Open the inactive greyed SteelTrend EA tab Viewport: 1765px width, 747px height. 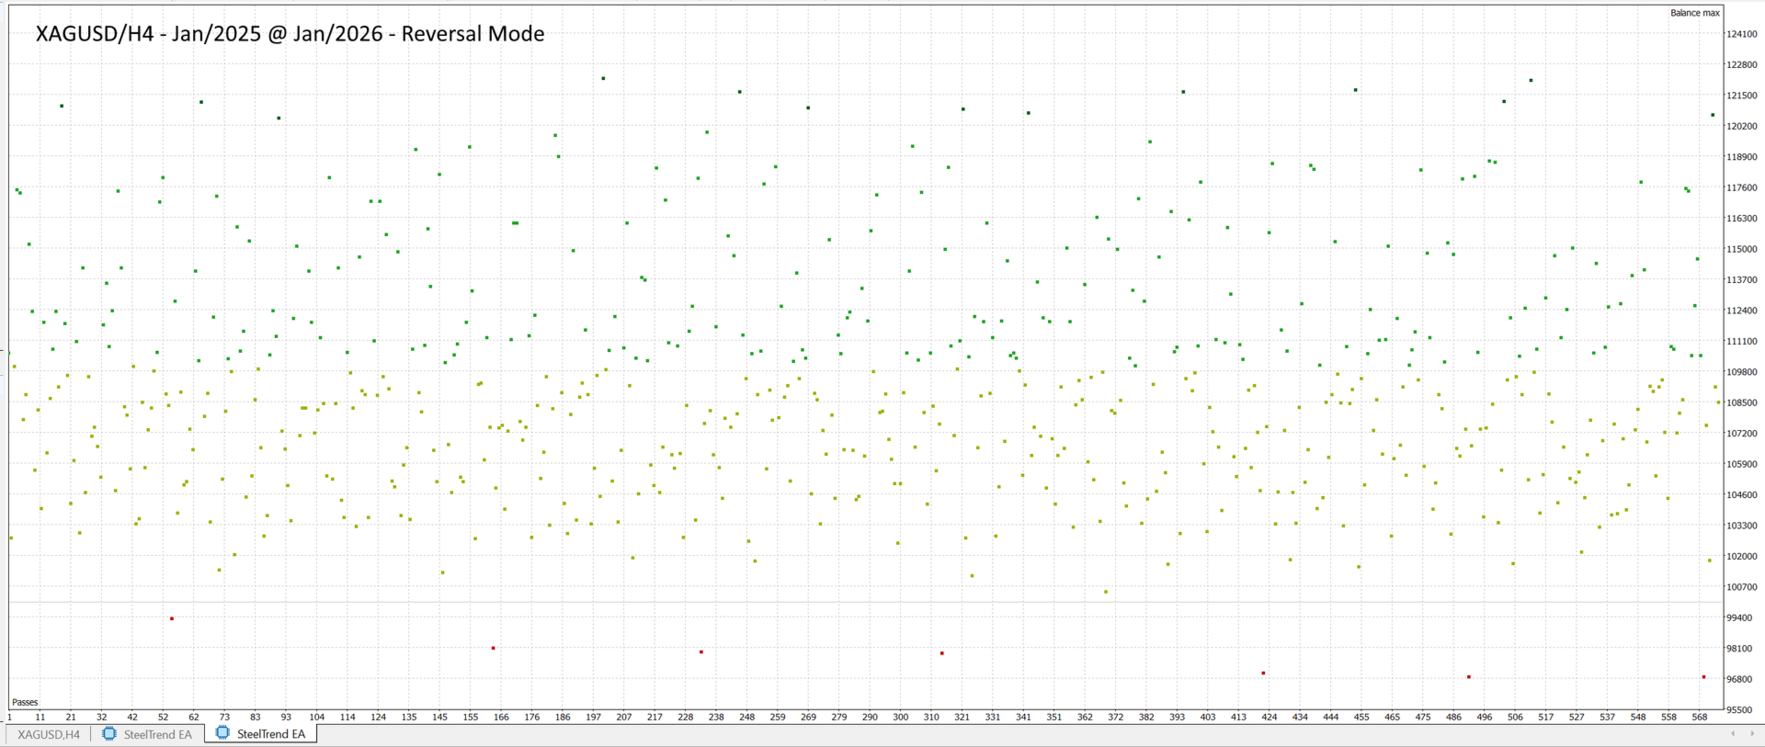(147, 734)
